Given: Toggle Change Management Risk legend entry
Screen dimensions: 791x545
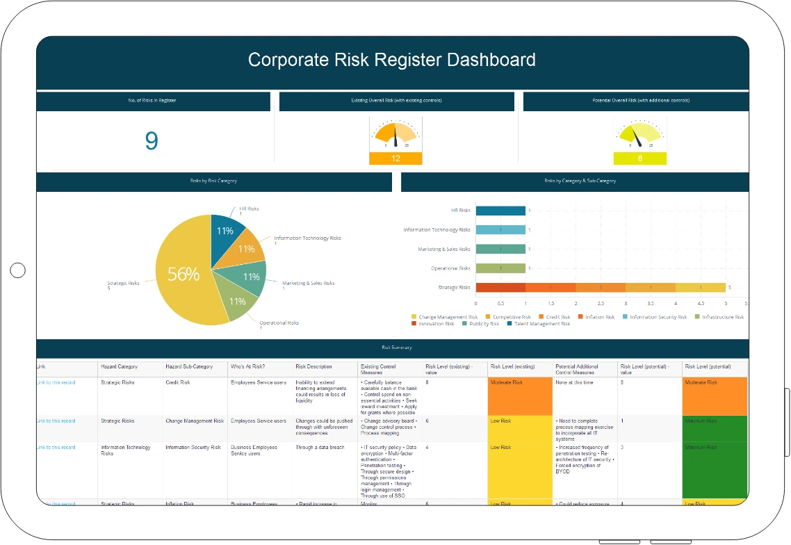Looking at the screenshot, I should (x=444, y=317).
